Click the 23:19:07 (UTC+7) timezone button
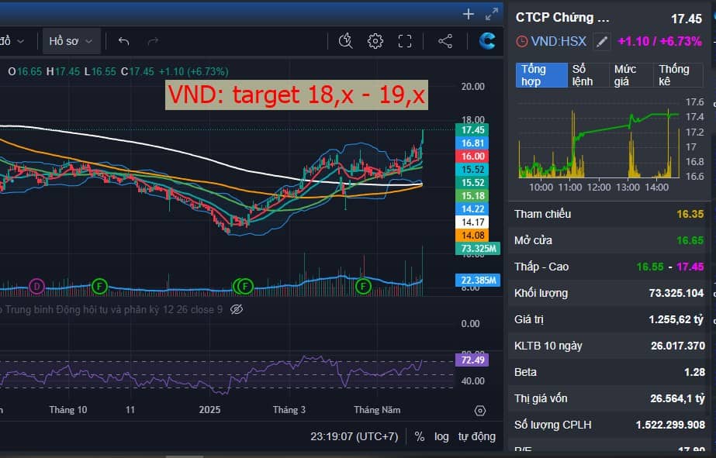Image resolution: width=716 pixels, height=458 pixels. (355, 436)
